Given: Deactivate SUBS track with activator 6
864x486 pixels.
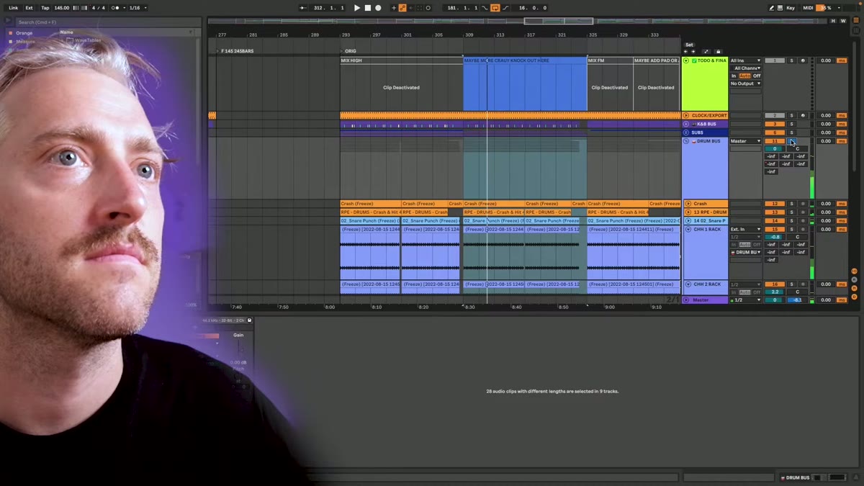Looking at the screenshot, I should (774, 132).
